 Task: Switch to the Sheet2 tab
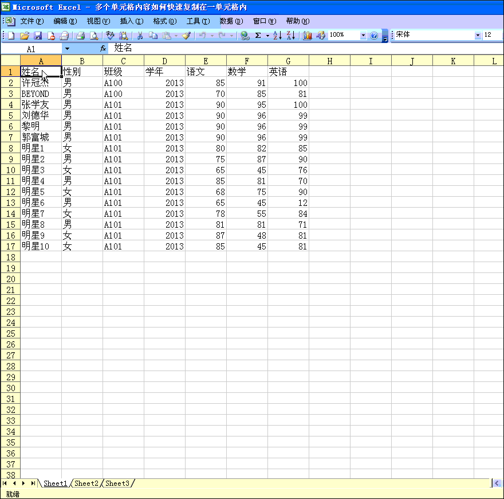(x=86, y=484)
